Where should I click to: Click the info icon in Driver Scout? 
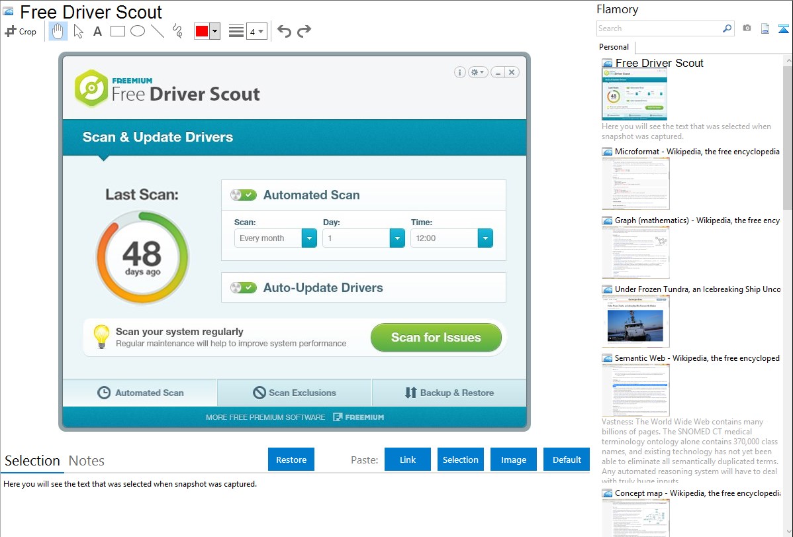pyautogui.click(x=460, y=72)
